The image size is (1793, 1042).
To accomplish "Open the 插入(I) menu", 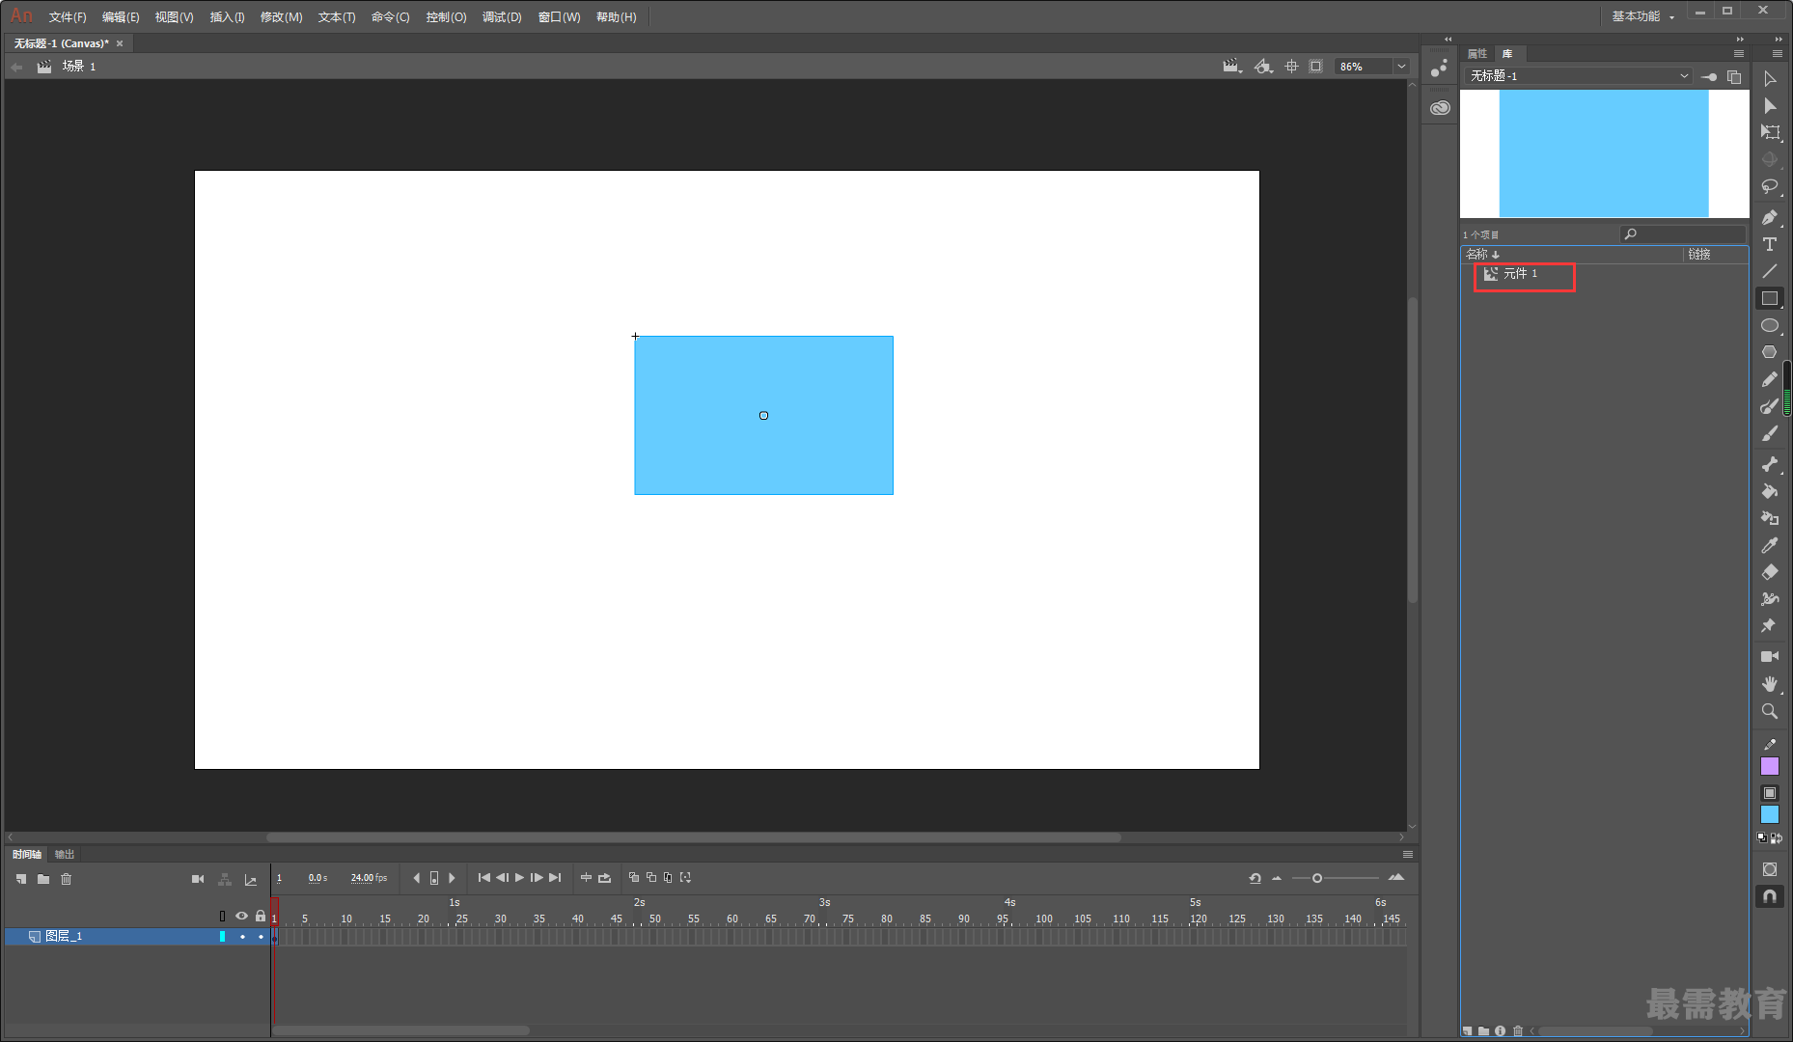I will pyautogui.click(x=228, y=17).
